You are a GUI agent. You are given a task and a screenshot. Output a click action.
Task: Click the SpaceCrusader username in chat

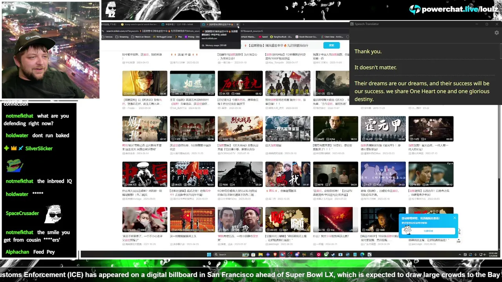[x=22, y=213]
